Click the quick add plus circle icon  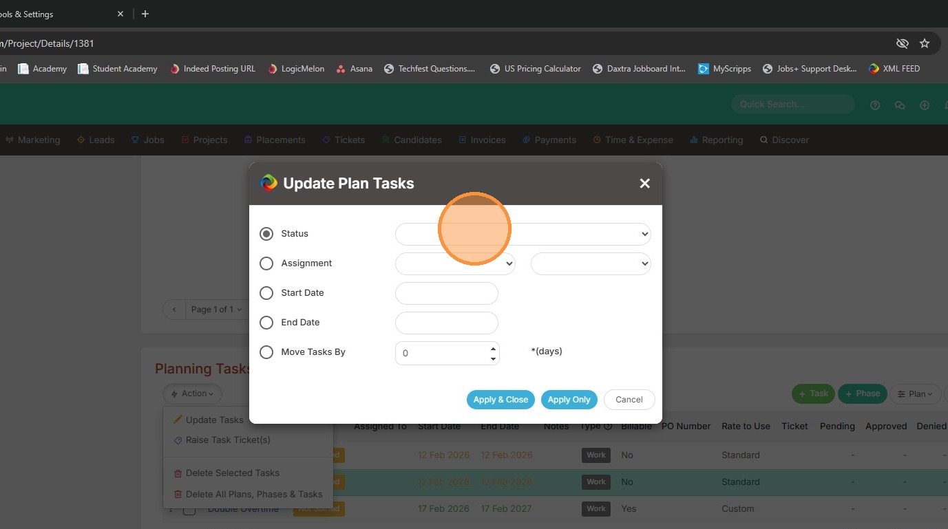[x=925, y=105]
